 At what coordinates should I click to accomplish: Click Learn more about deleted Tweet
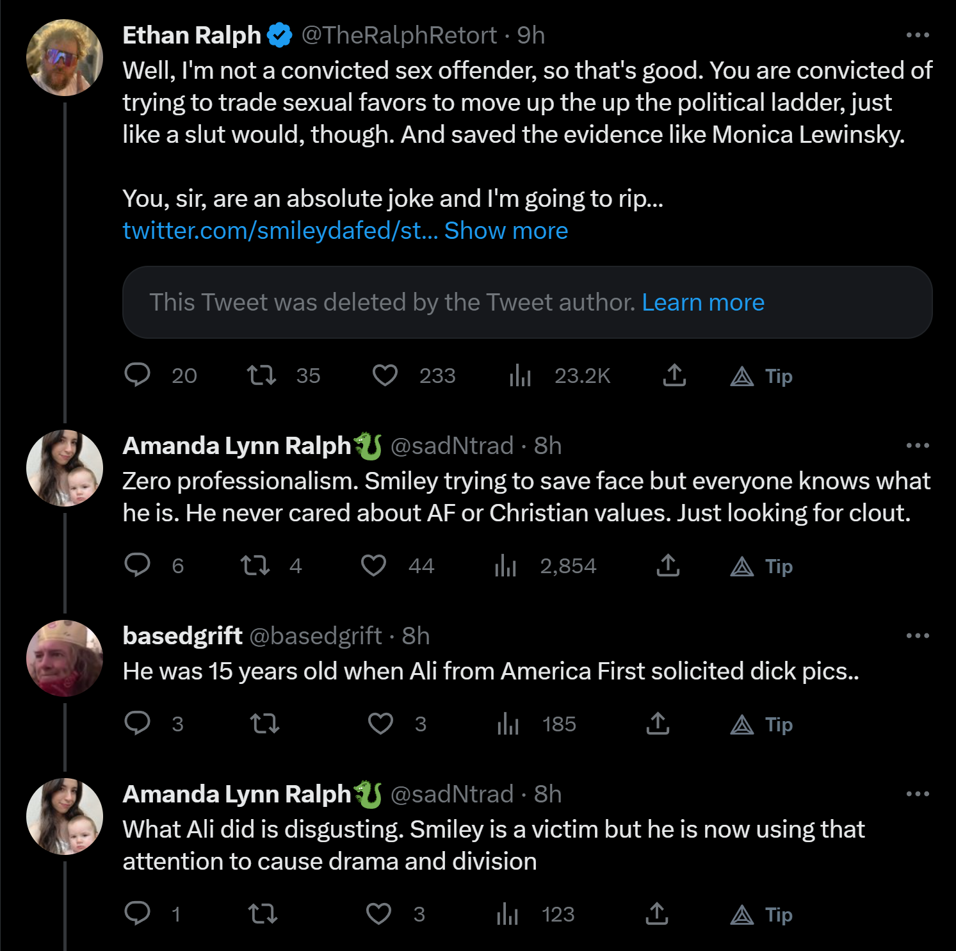click(x=703, y=302)
